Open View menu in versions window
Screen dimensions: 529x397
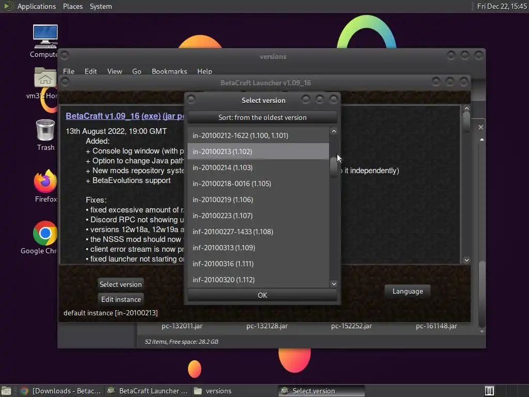(114, 71)
